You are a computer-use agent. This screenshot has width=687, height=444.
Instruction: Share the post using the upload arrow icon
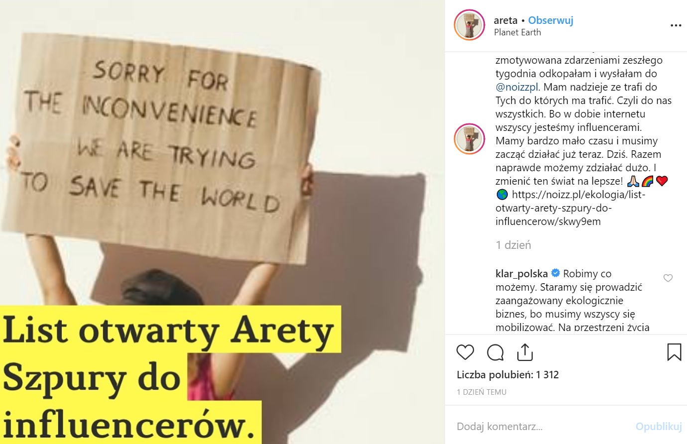click(525, 352)
